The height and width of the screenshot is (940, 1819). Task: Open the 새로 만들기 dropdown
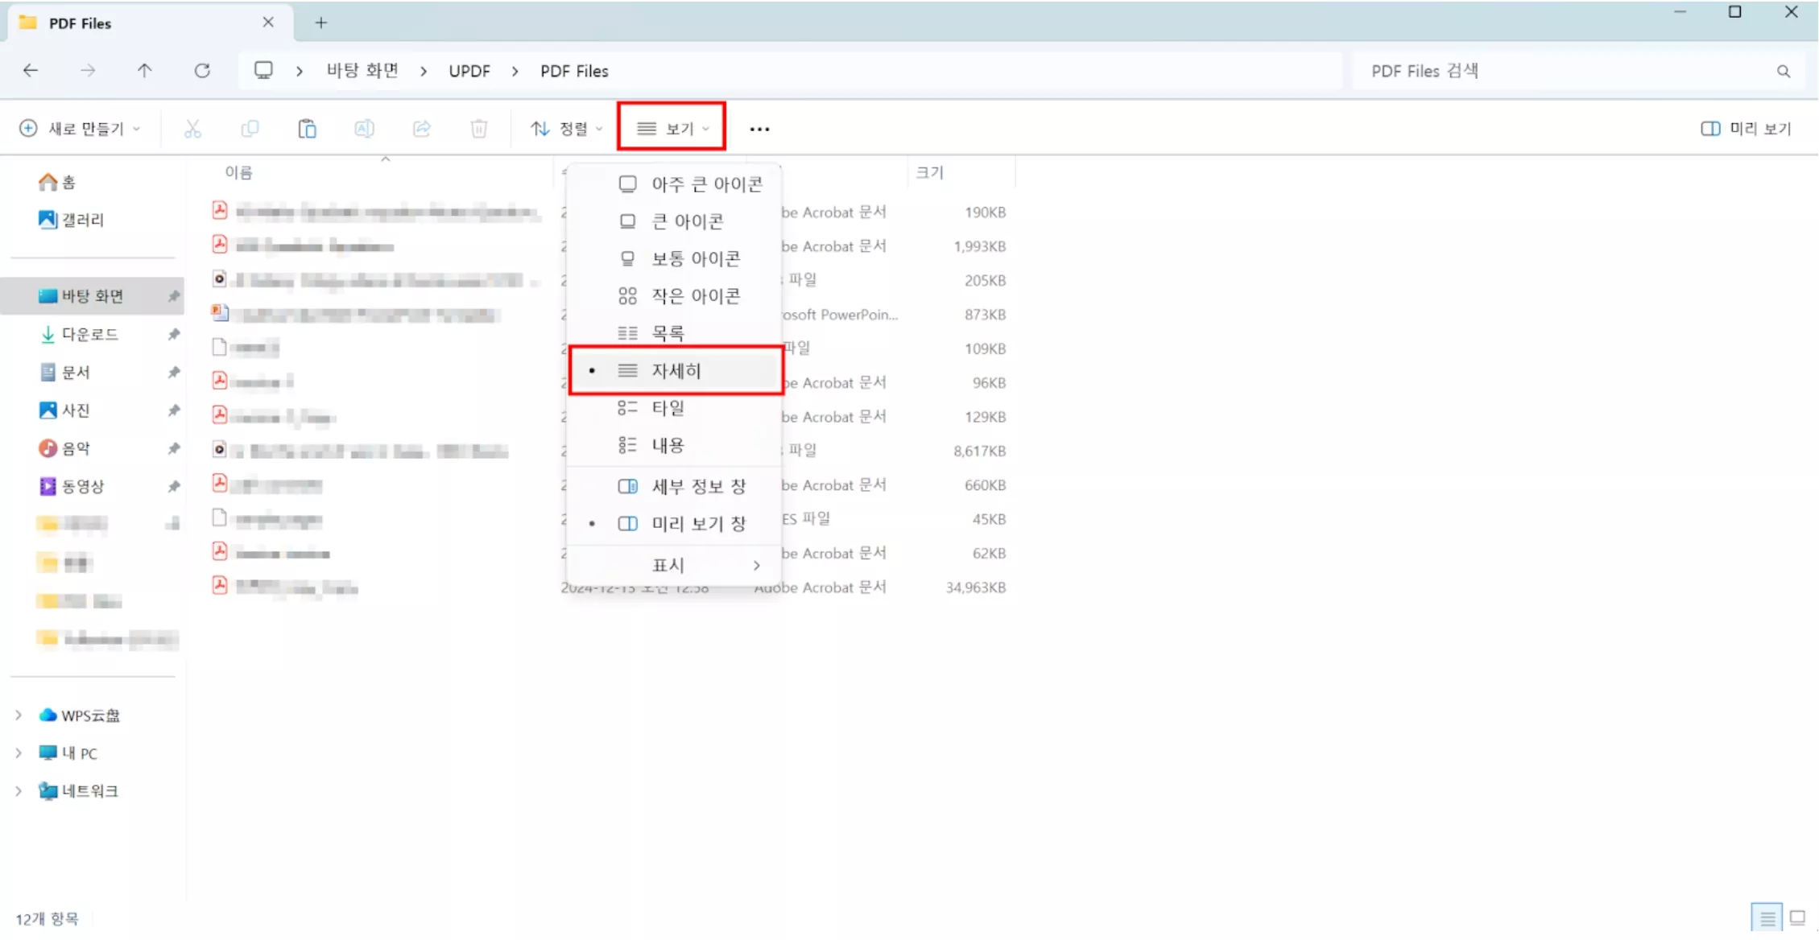(x=80, y=128)
